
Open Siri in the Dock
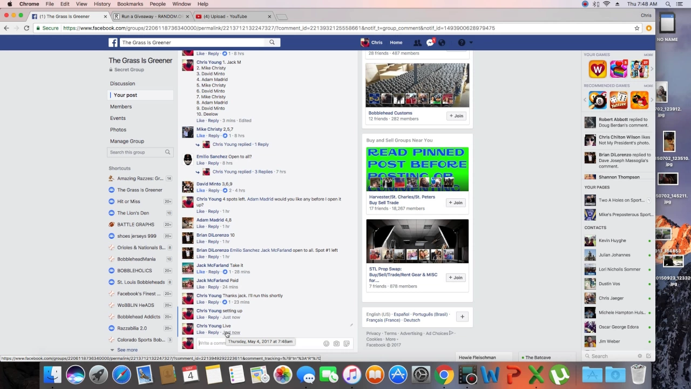tap(76, 375)
